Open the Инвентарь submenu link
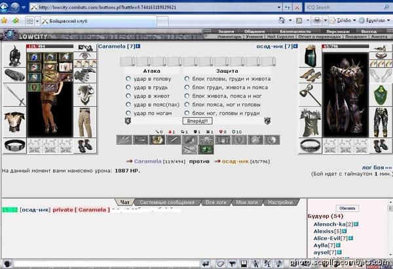Image resolution: width=393 pixels, height=269 pixels. coord(229,37)
